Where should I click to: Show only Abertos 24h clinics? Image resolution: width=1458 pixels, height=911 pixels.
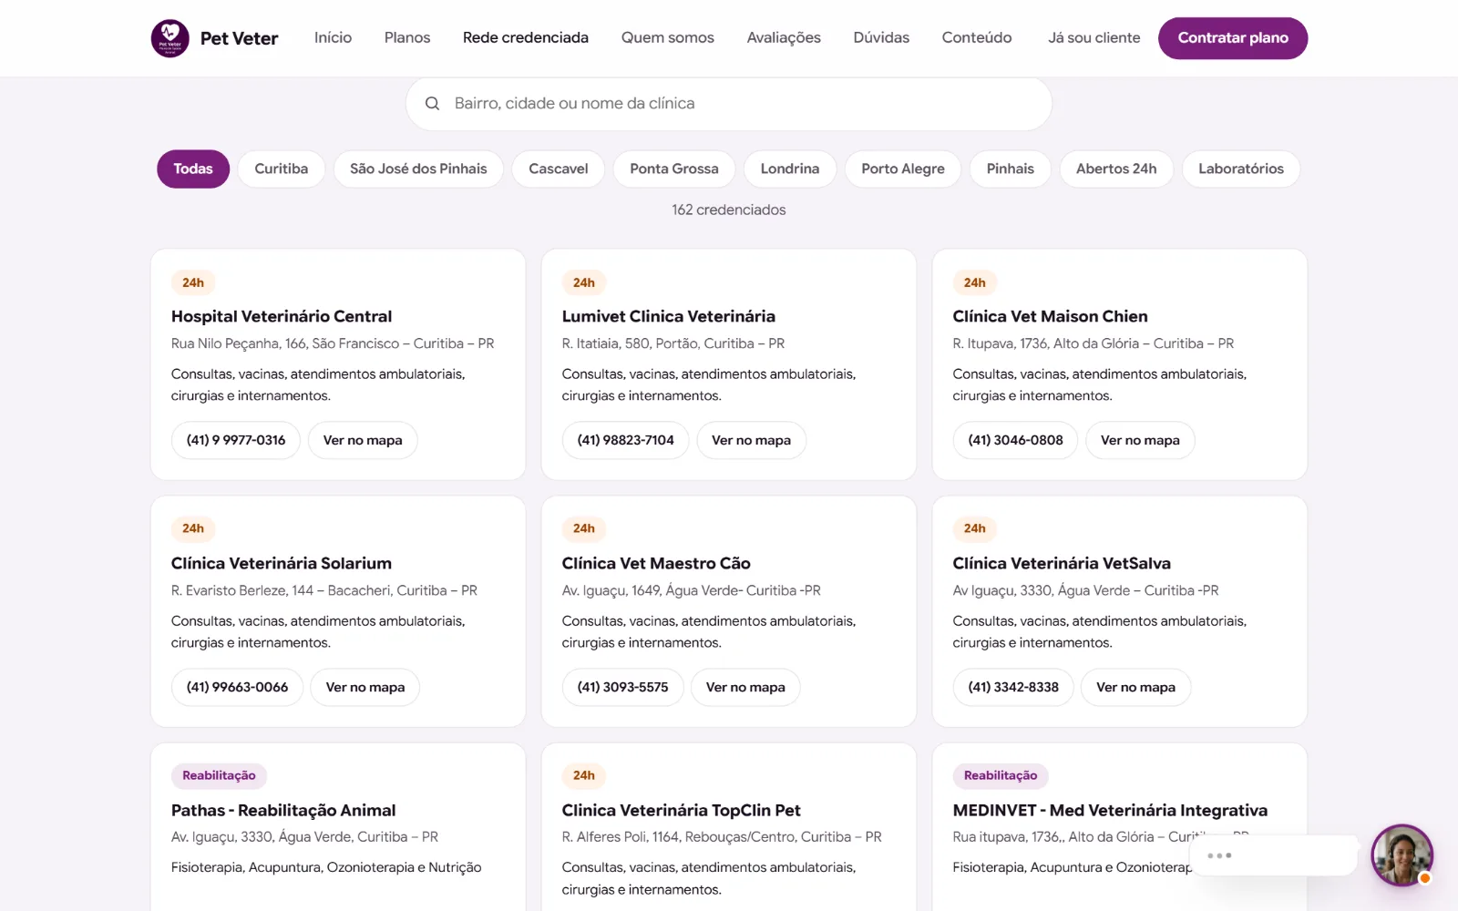[1116, 169]
